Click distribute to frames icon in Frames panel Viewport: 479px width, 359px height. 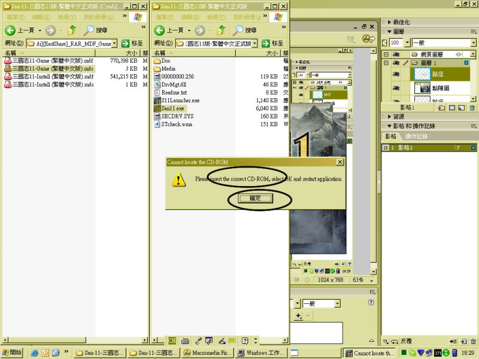tap(453, 341)
